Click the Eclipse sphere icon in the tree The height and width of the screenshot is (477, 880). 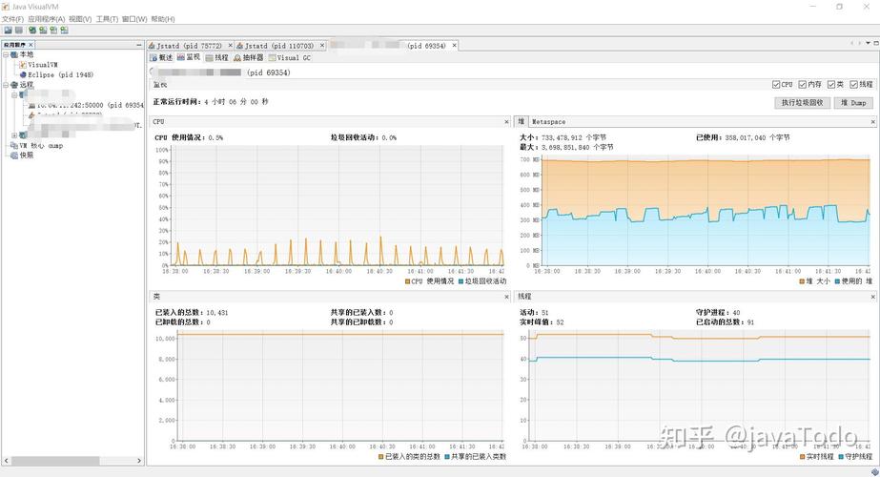[x=23, y=74]
